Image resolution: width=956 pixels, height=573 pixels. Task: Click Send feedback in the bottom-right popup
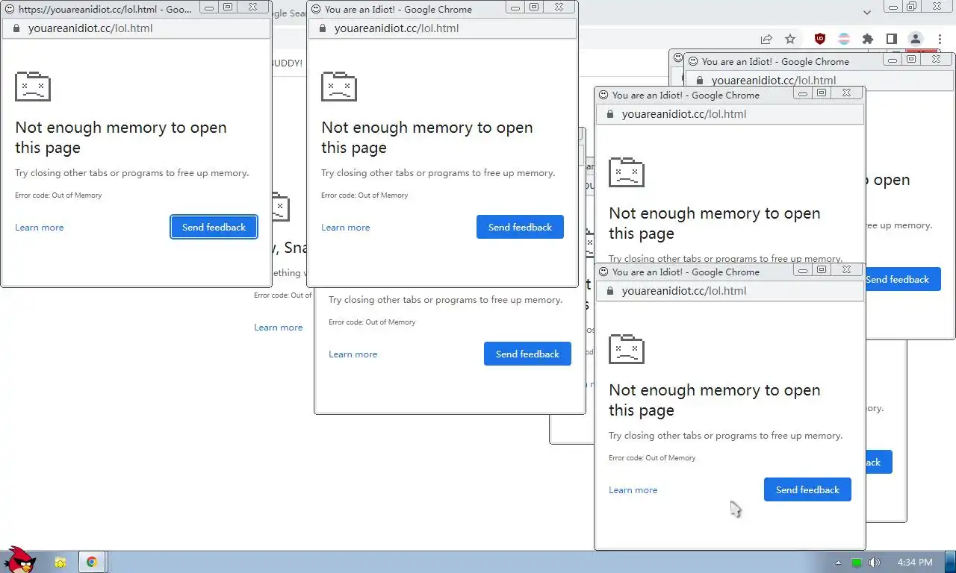click(807, 489)
